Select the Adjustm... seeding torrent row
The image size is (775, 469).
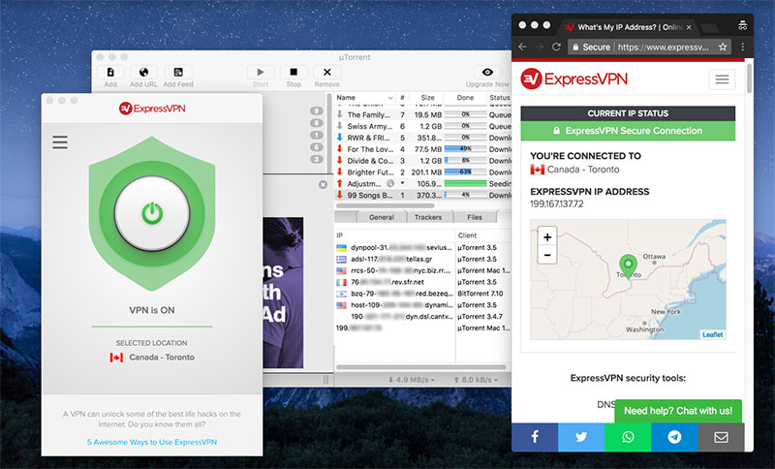(423, 183)
